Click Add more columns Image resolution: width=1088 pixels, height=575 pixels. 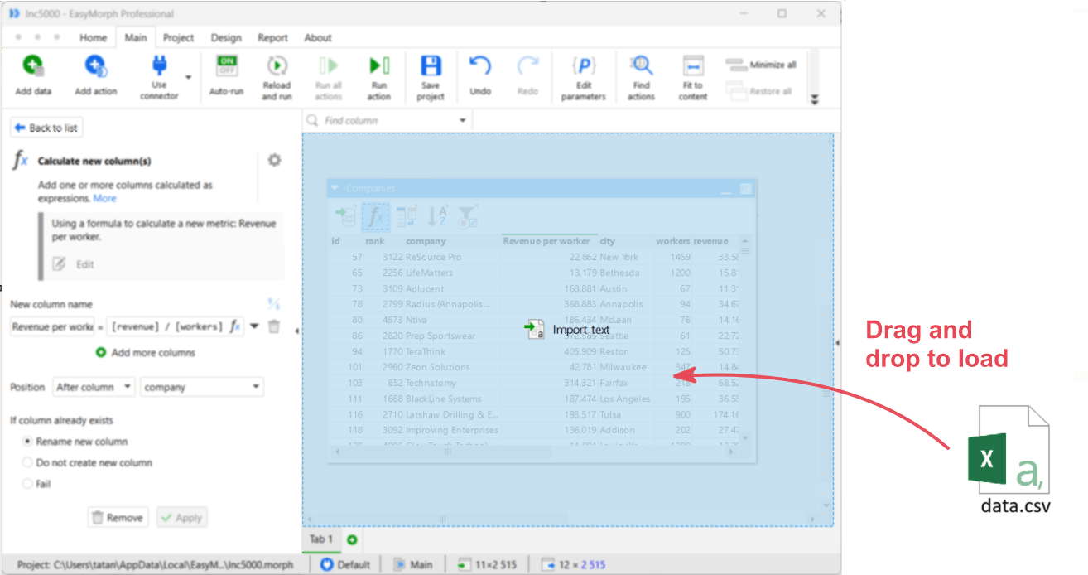pos(146,352)
